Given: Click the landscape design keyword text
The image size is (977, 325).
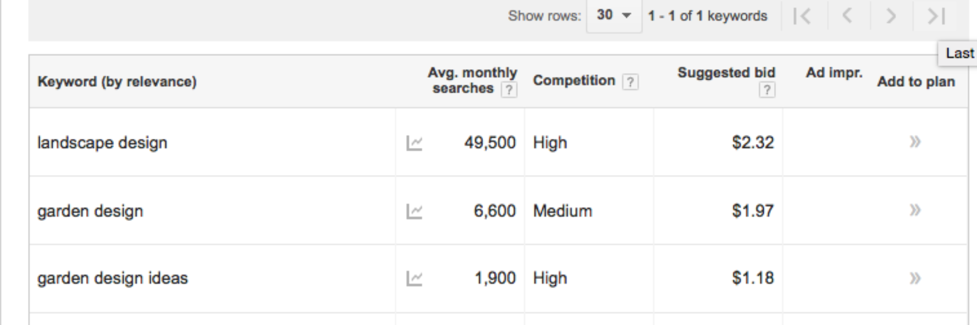Looking at the screenshot, I should coord(102,142).
